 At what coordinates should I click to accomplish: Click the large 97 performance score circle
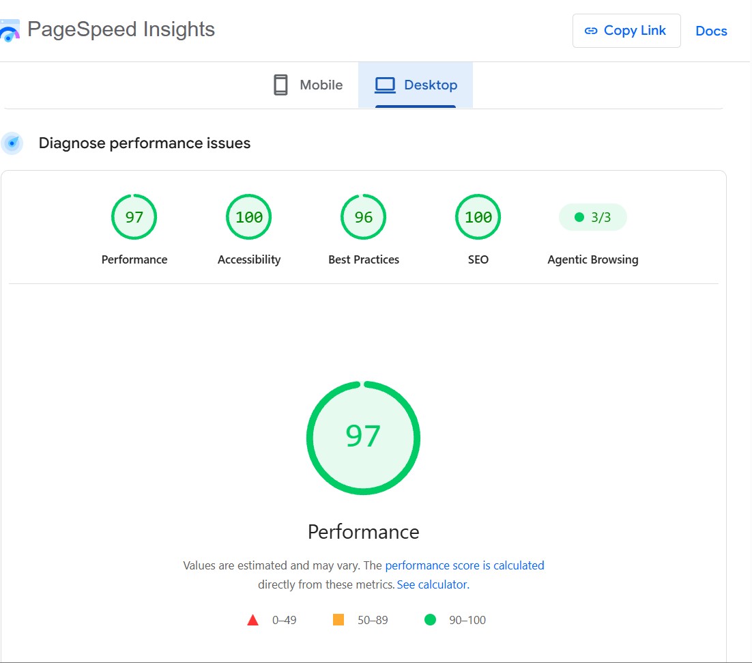pyautogui.click(x=364, y=438)
